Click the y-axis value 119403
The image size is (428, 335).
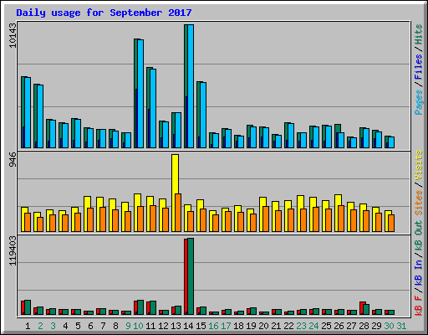[x=13, y=250]
